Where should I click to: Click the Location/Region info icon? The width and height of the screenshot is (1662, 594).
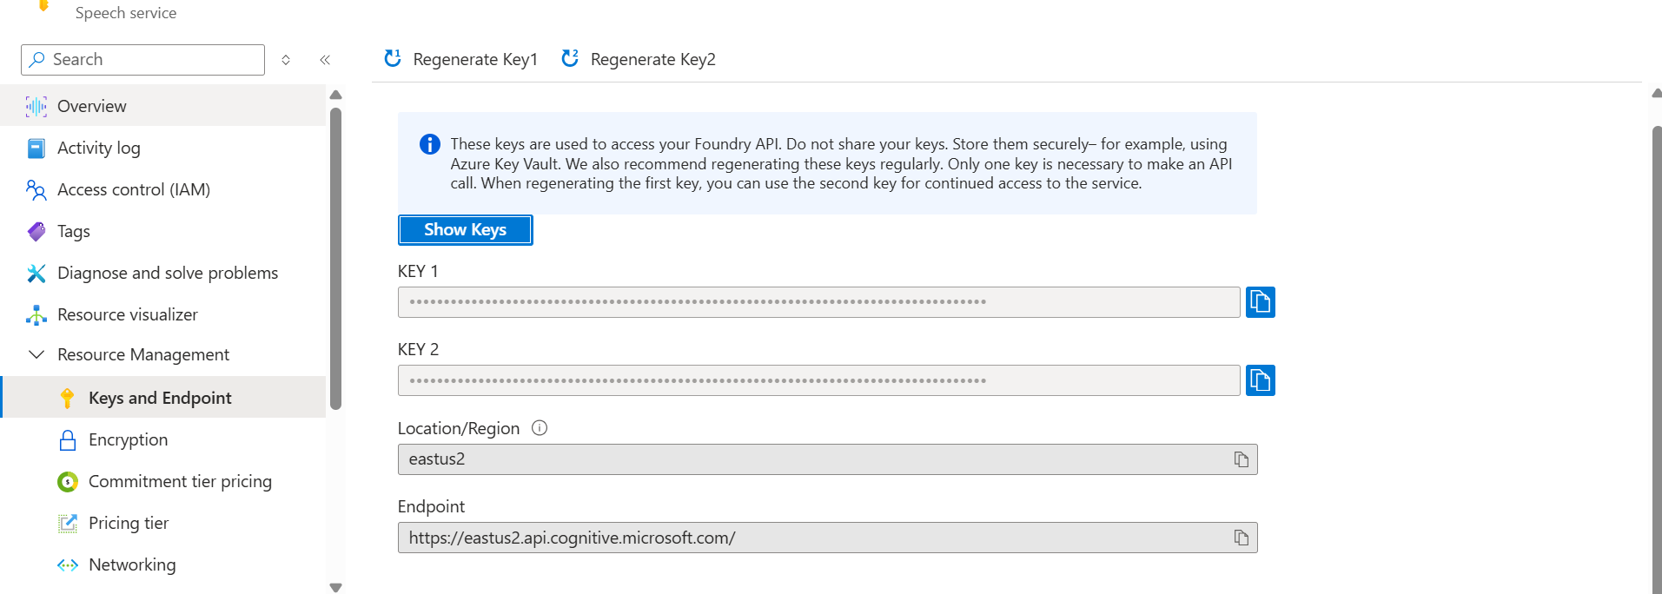click(540, 428)
